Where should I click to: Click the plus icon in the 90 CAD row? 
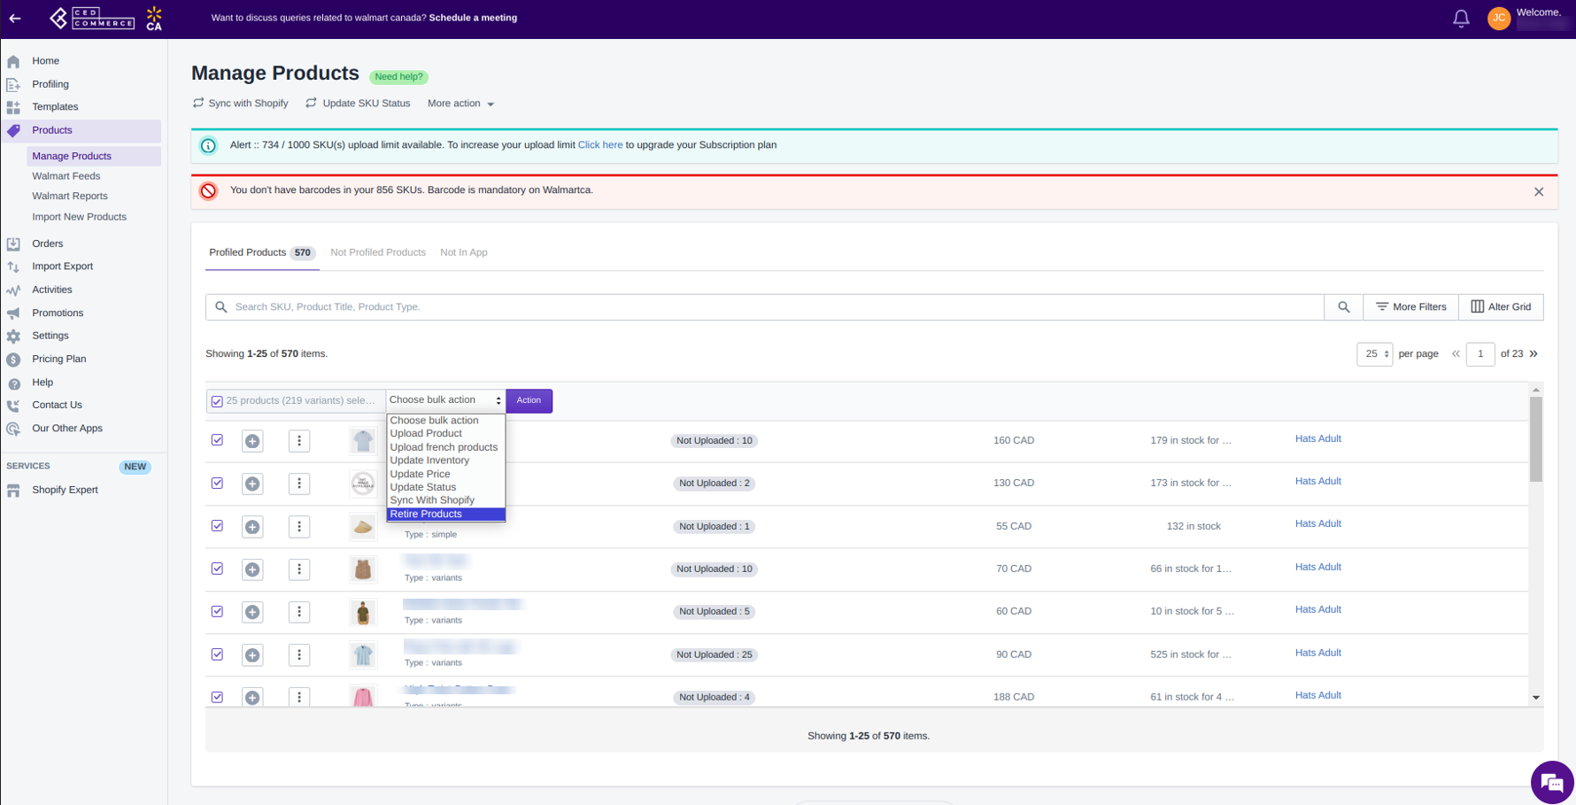[x=252, y=655]
